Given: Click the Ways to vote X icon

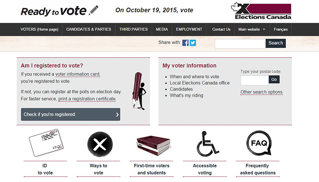Looking at the screenshot, I should 99,144.
